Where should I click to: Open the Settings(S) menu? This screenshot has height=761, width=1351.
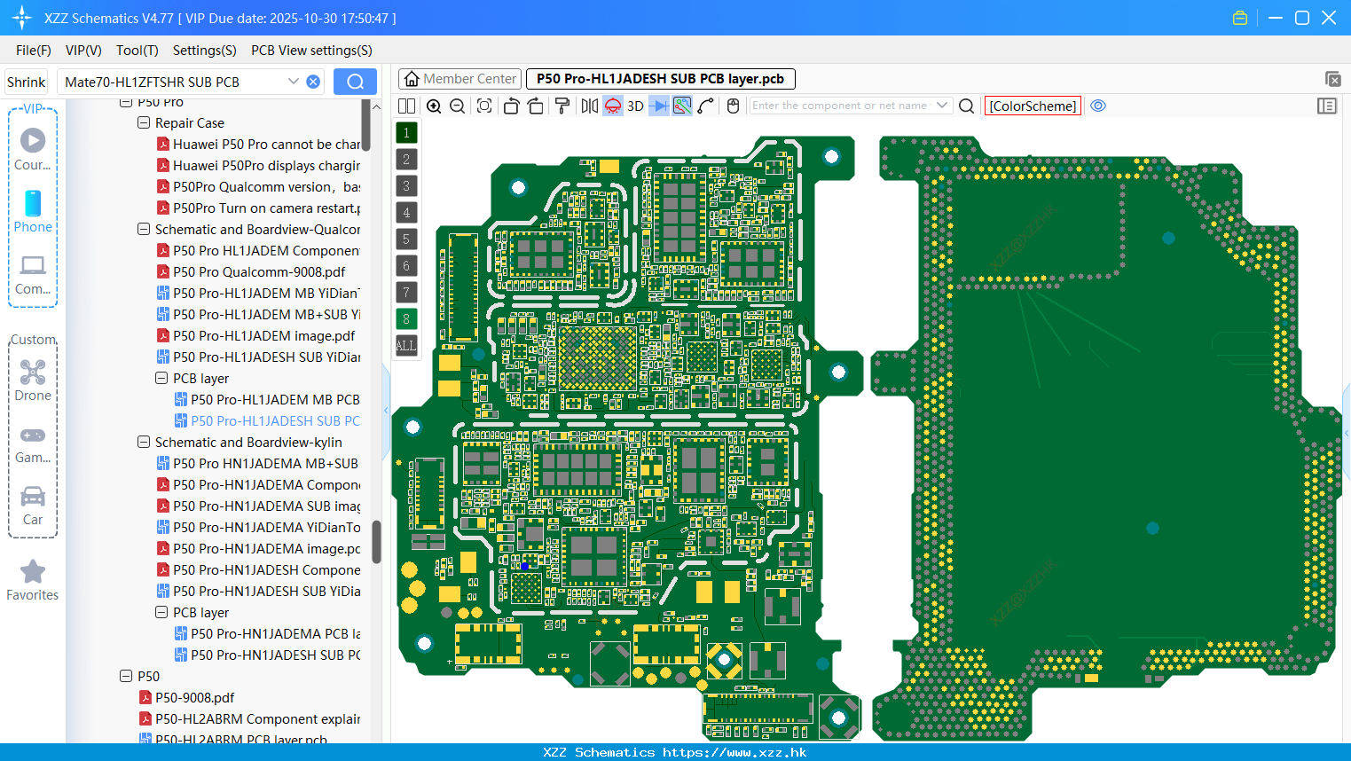pos(204,50)
